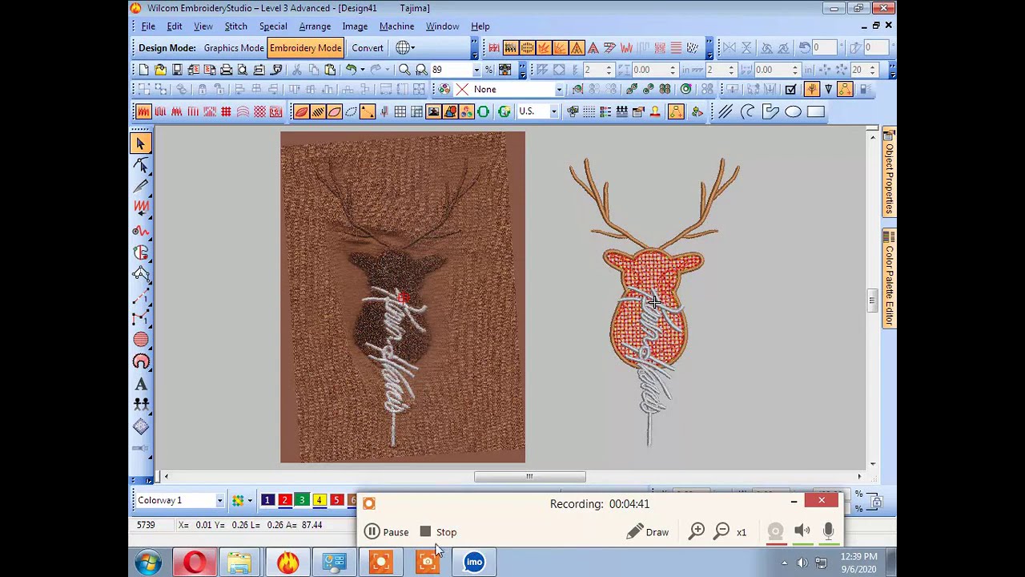Click the Zoom magnifier icon

pyautogui.click(x=404, y=70)
